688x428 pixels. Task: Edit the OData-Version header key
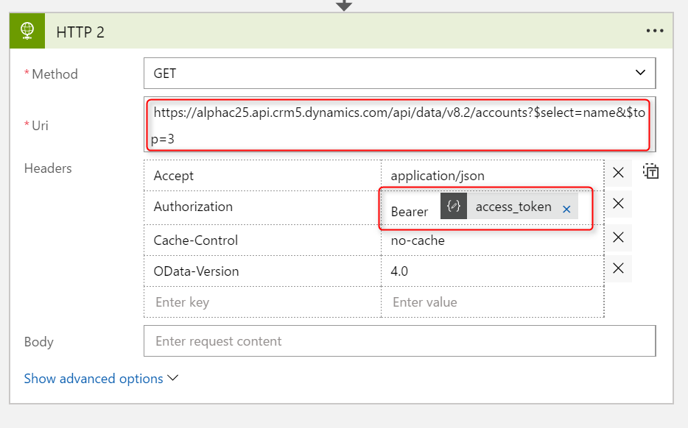point(262,271)
